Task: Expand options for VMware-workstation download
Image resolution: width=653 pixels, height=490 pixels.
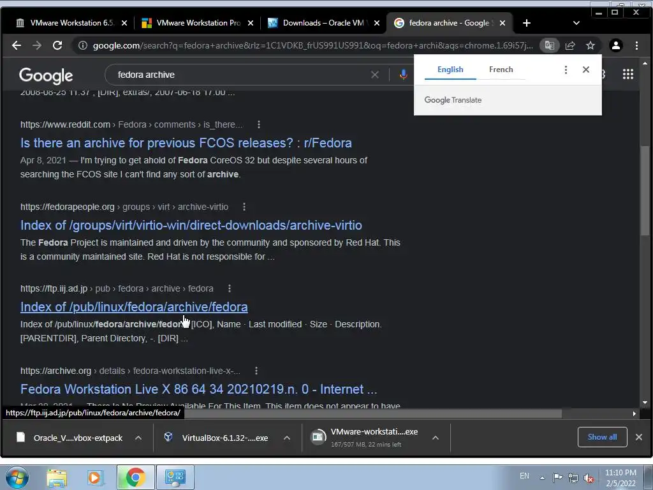Action: tap(436, 438)
